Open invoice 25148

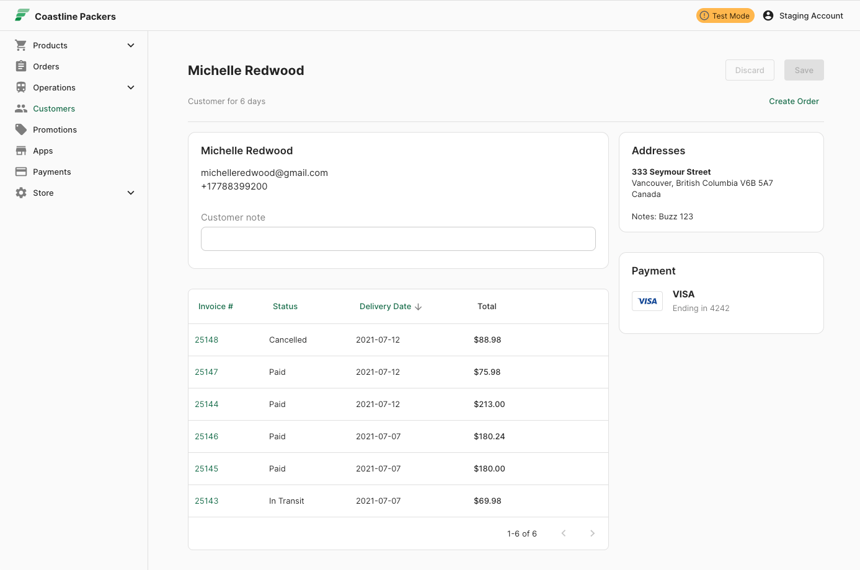click(206, 340)
